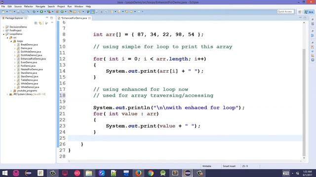
Task: Select NestedForDemo.java in Package Explorer
Action: (32, 69)
